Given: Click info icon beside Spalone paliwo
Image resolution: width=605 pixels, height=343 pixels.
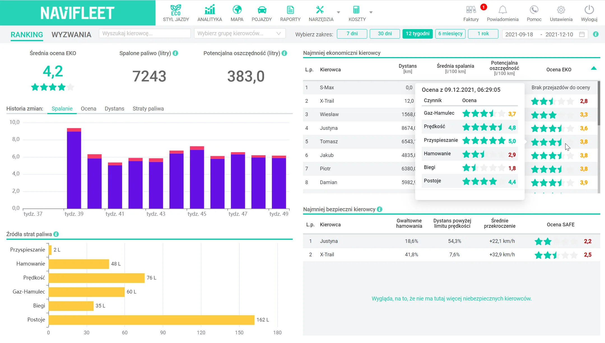Looking at the screenshot, I should (x=175, y=53).
